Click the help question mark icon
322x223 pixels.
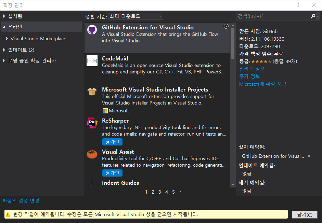298,5
